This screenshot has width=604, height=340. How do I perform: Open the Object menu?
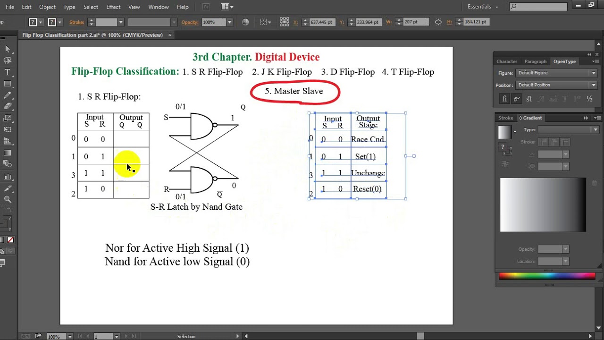47,7
